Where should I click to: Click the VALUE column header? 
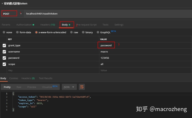[103, 39]
